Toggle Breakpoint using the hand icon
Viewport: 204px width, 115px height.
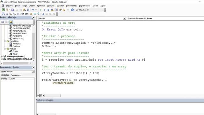pyautogui.click(x=31, y=14)
